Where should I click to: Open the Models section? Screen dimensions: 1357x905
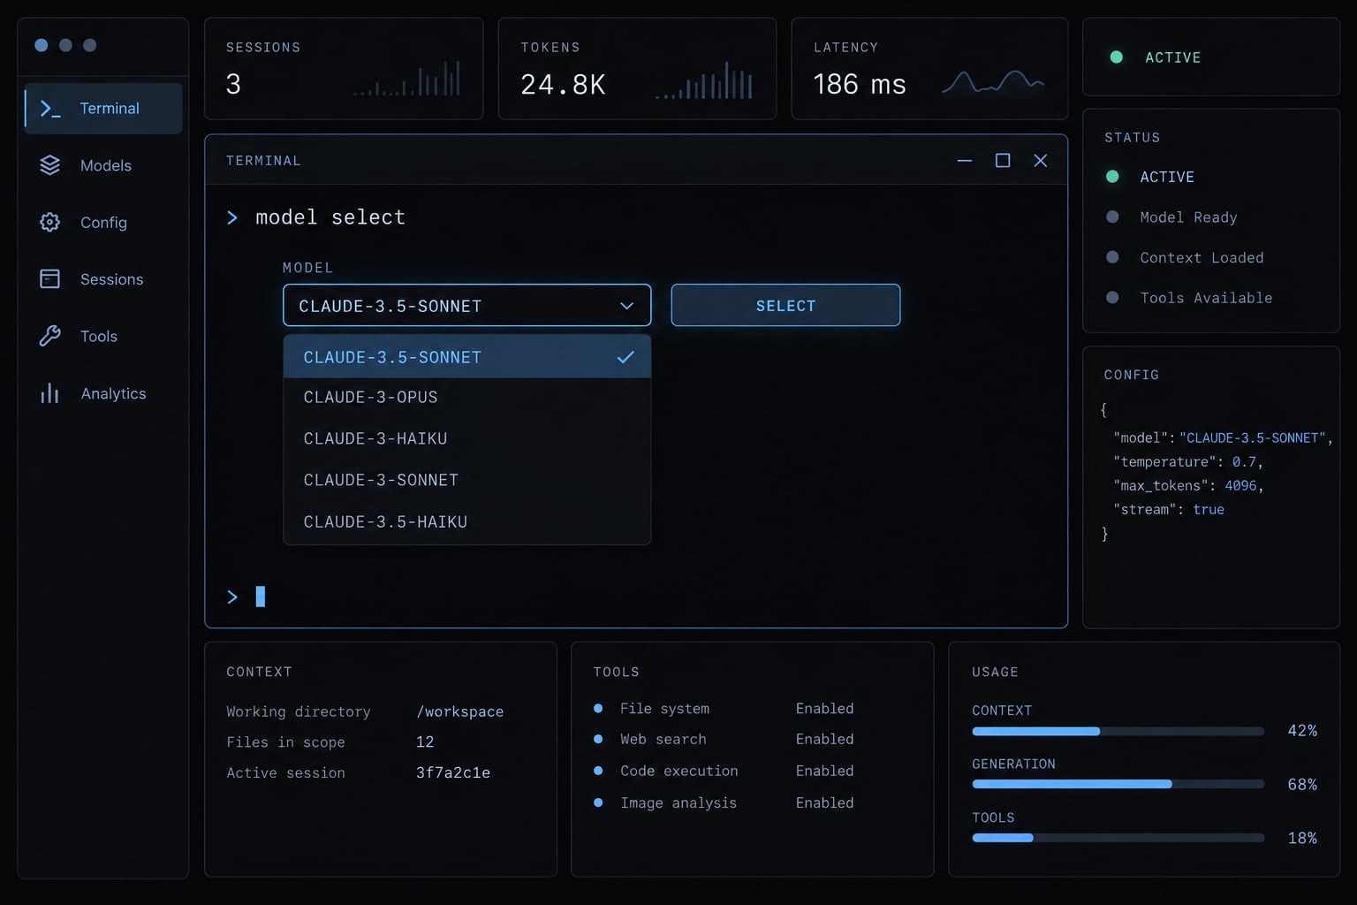103,165
